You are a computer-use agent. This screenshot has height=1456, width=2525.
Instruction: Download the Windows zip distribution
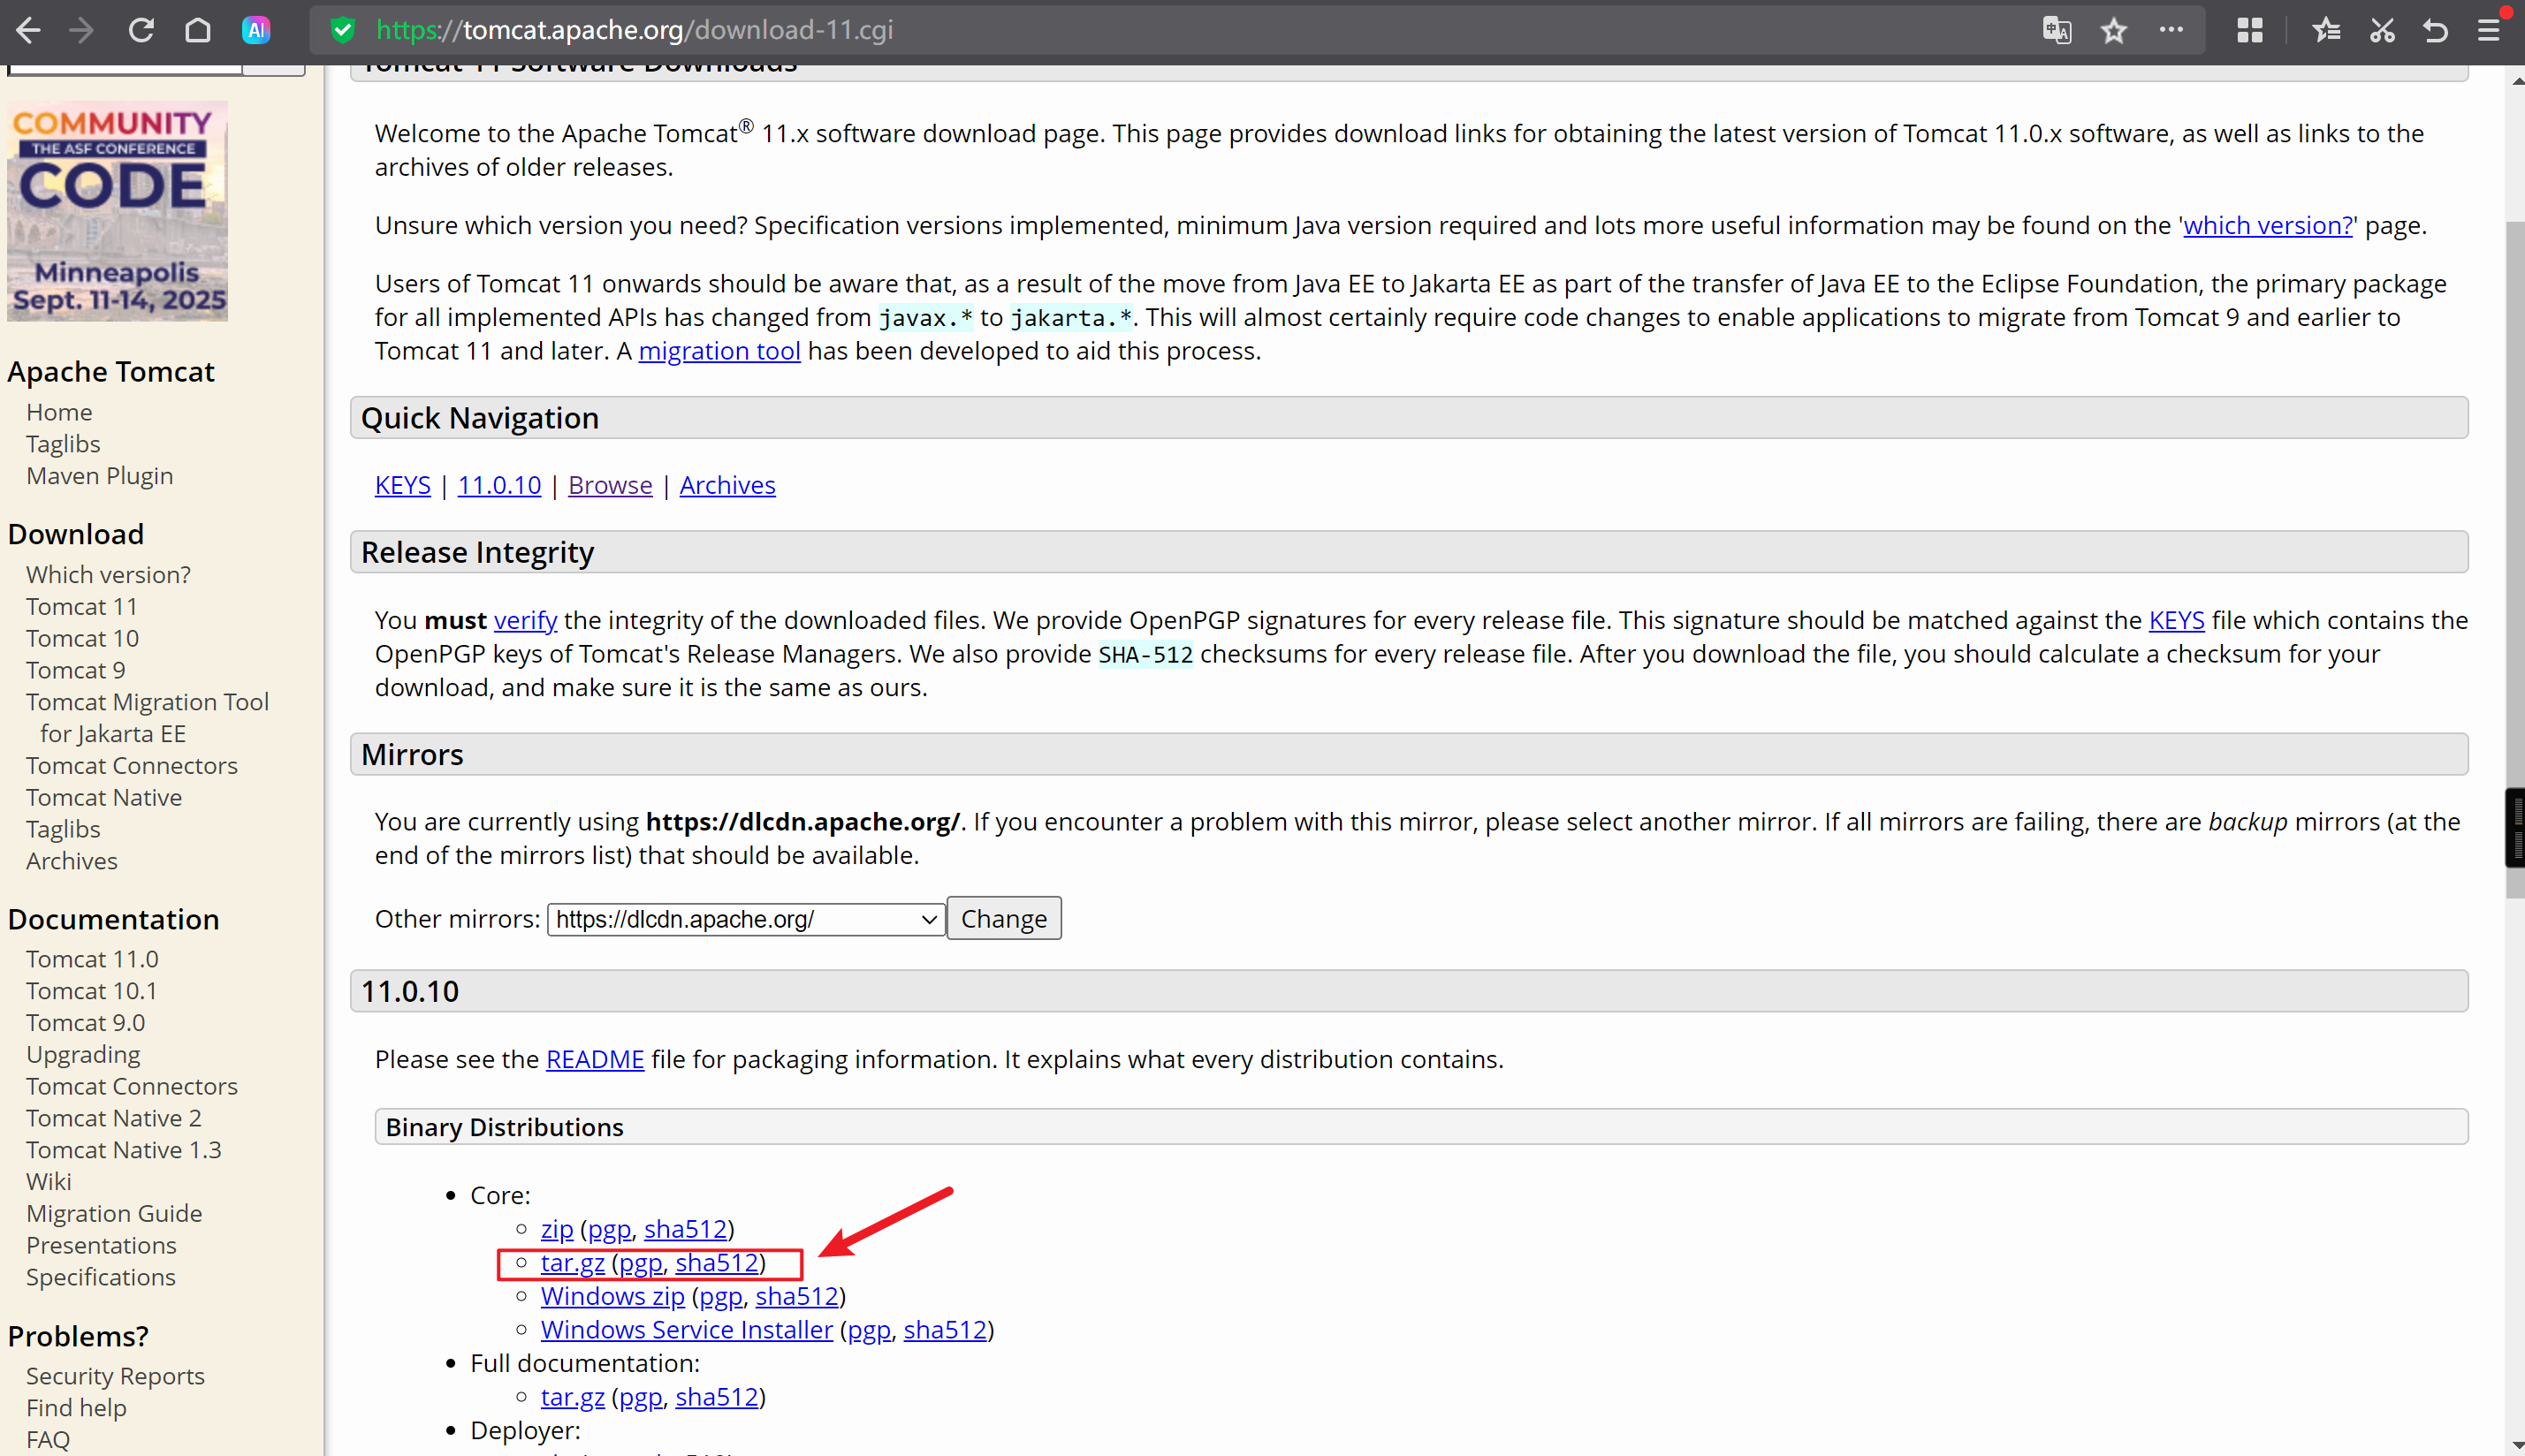[613, 1296]
